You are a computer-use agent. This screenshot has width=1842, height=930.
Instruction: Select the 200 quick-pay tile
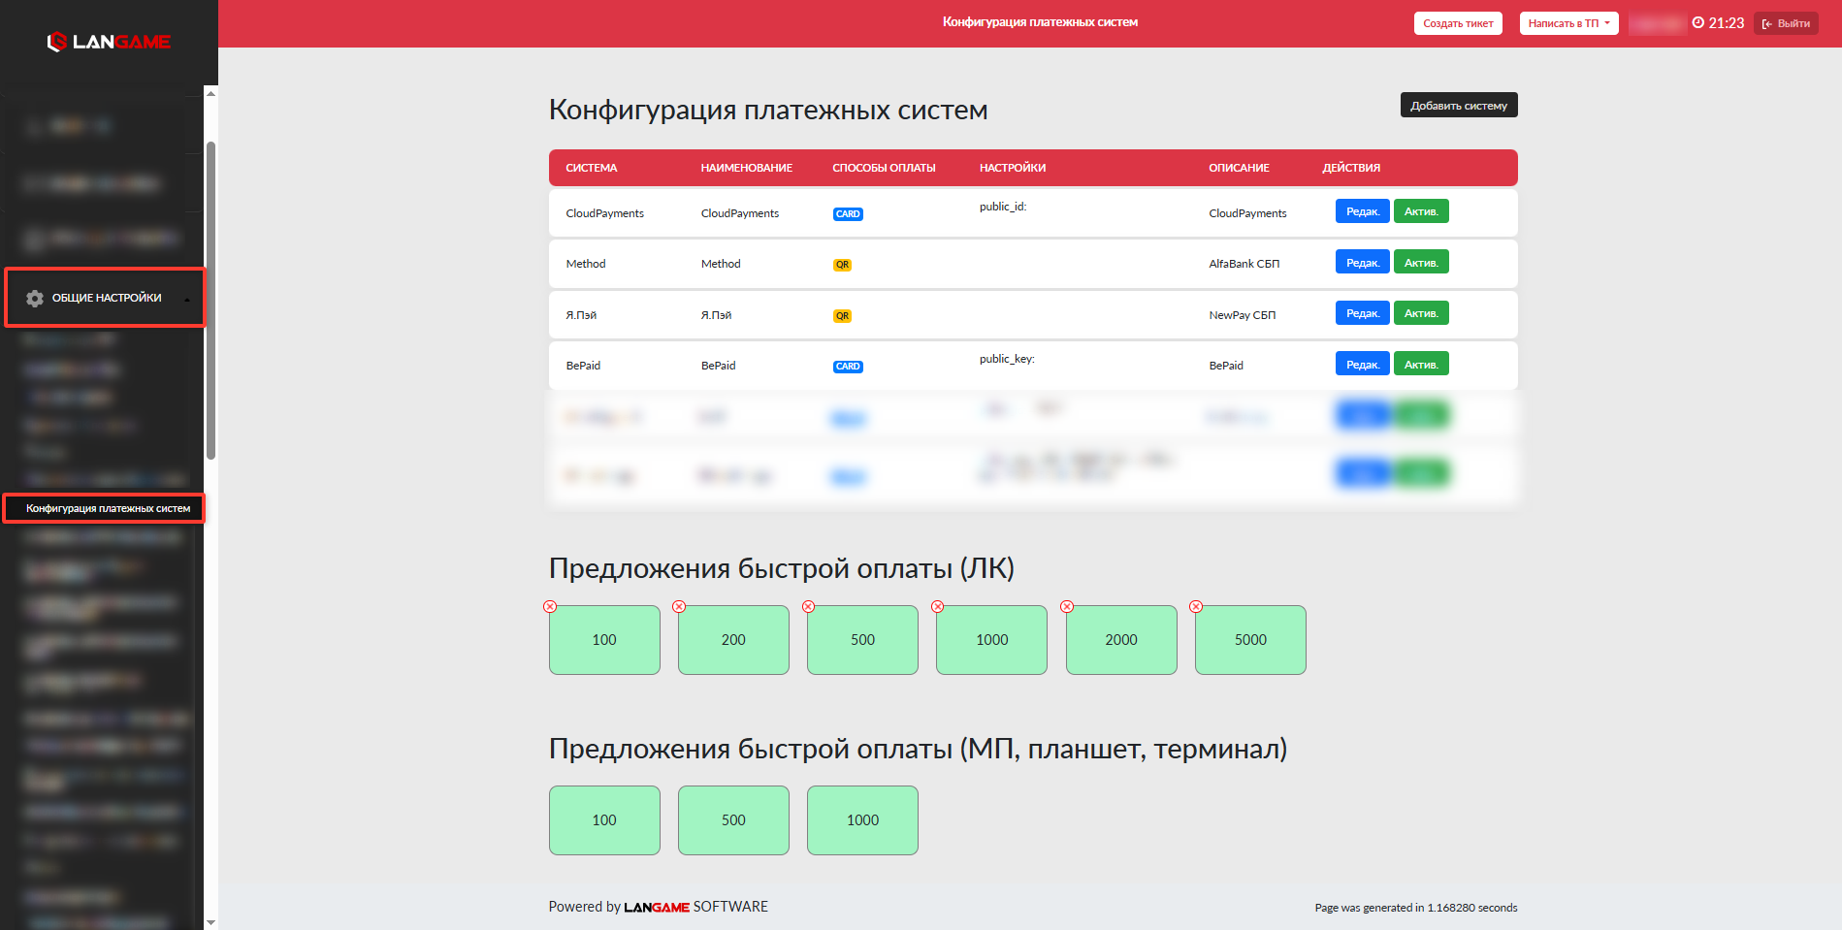click(x=733, y=640)
